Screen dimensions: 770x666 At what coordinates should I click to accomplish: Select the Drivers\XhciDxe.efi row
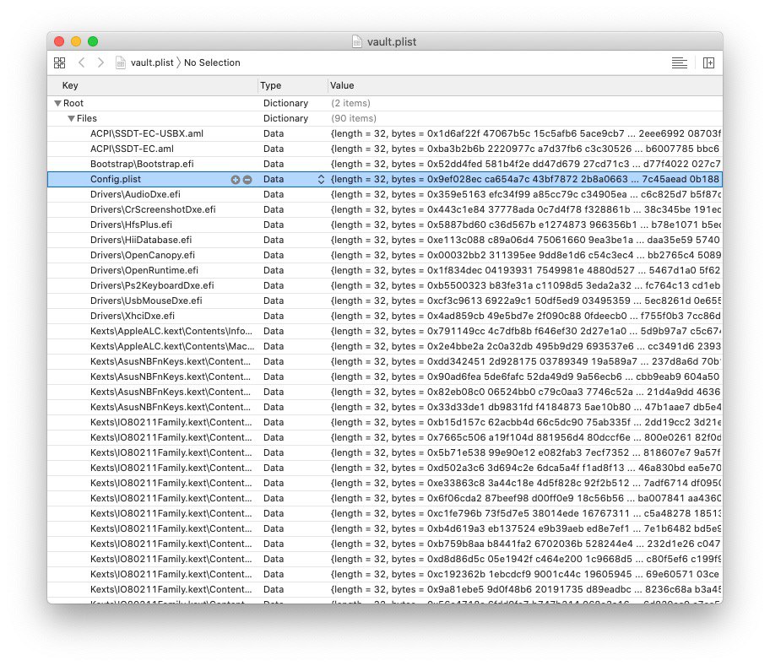pos(384,316)
